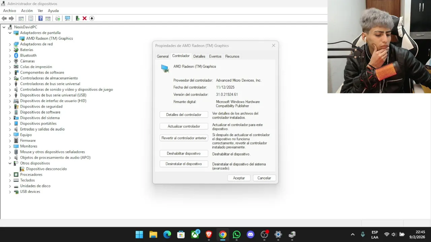Open Brave browser from the taskbar
Viewport: 431px width, 242px height.
click(209, 235)
